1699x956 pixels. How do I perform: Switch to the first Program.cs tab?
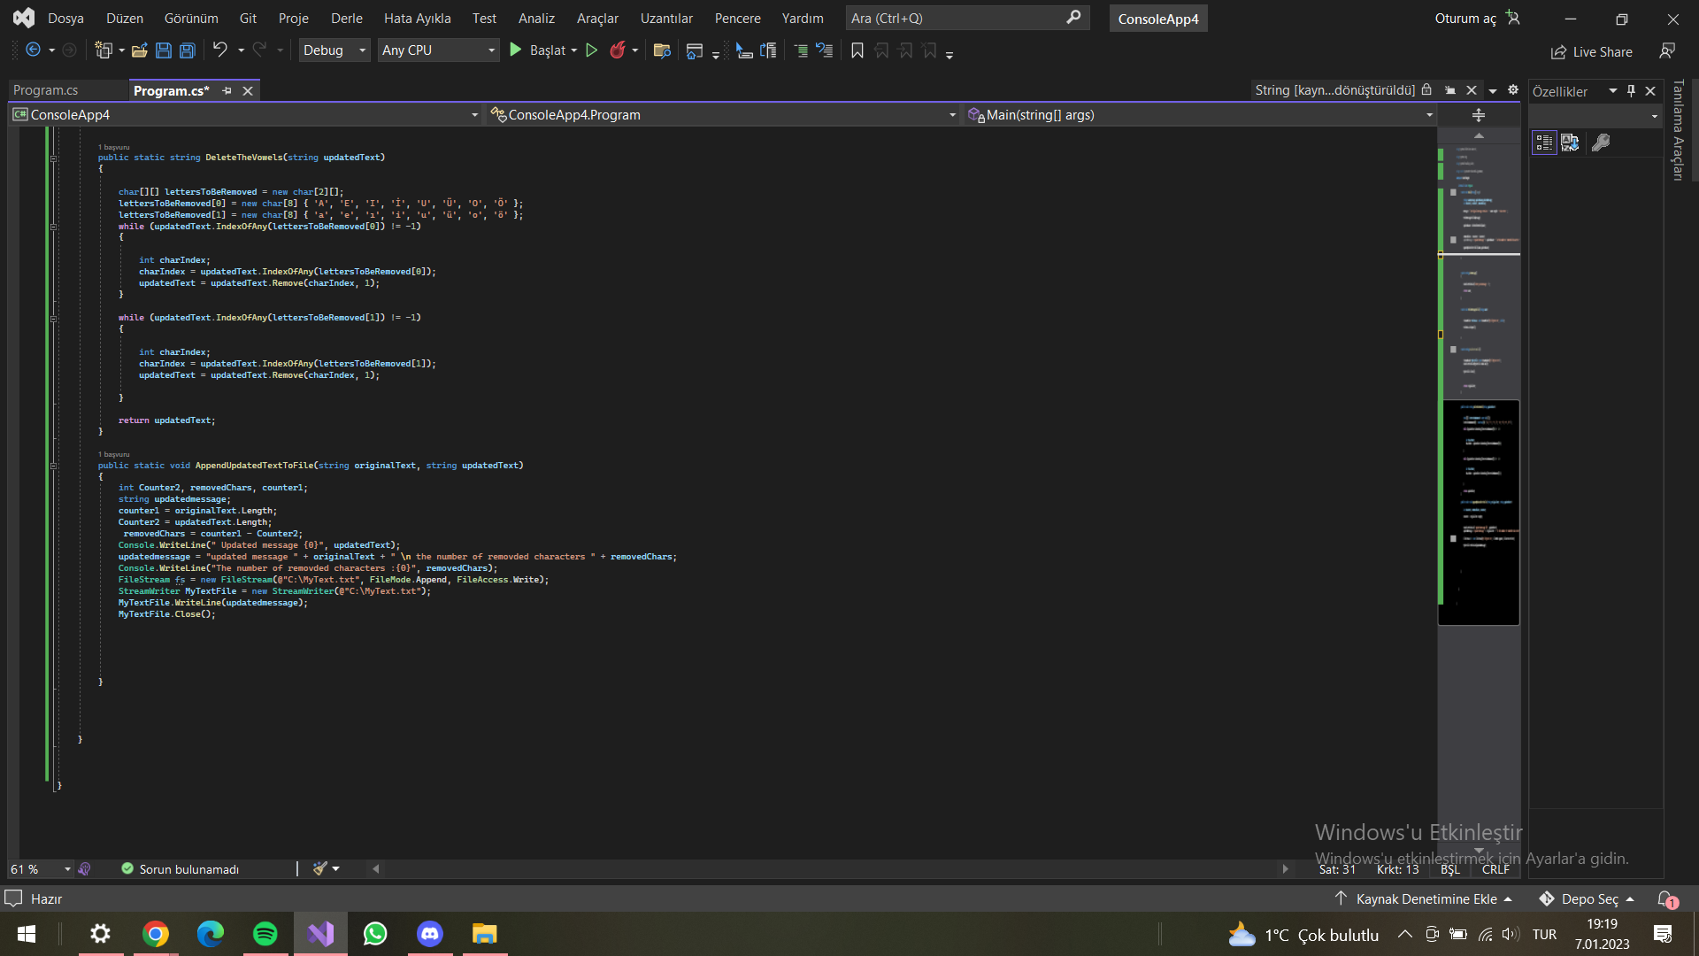(x=46, y=91)
